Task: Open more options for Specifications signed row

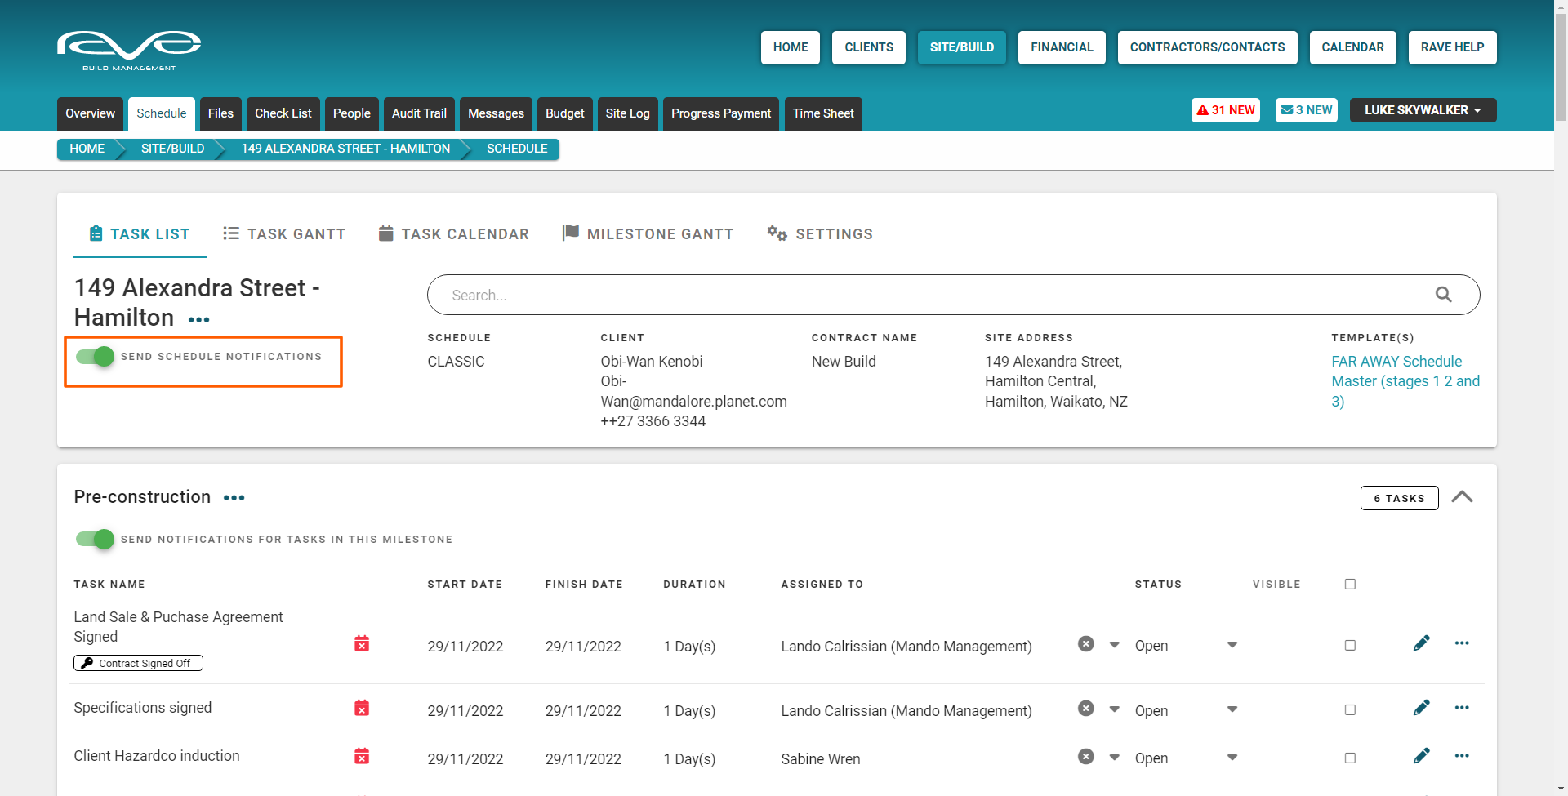Action: [1461, 708]
